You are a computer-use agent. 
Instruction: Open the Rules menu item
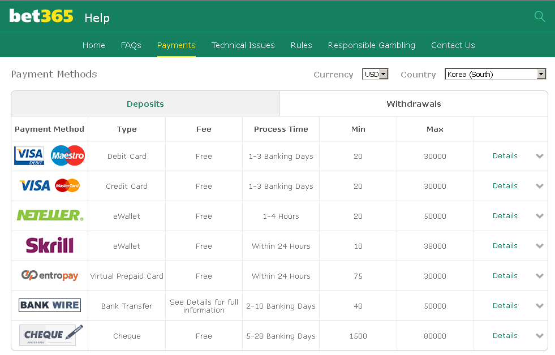301,45
